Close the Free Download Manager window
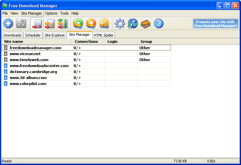This screenshot has width=241, height=165. (235, 6)
